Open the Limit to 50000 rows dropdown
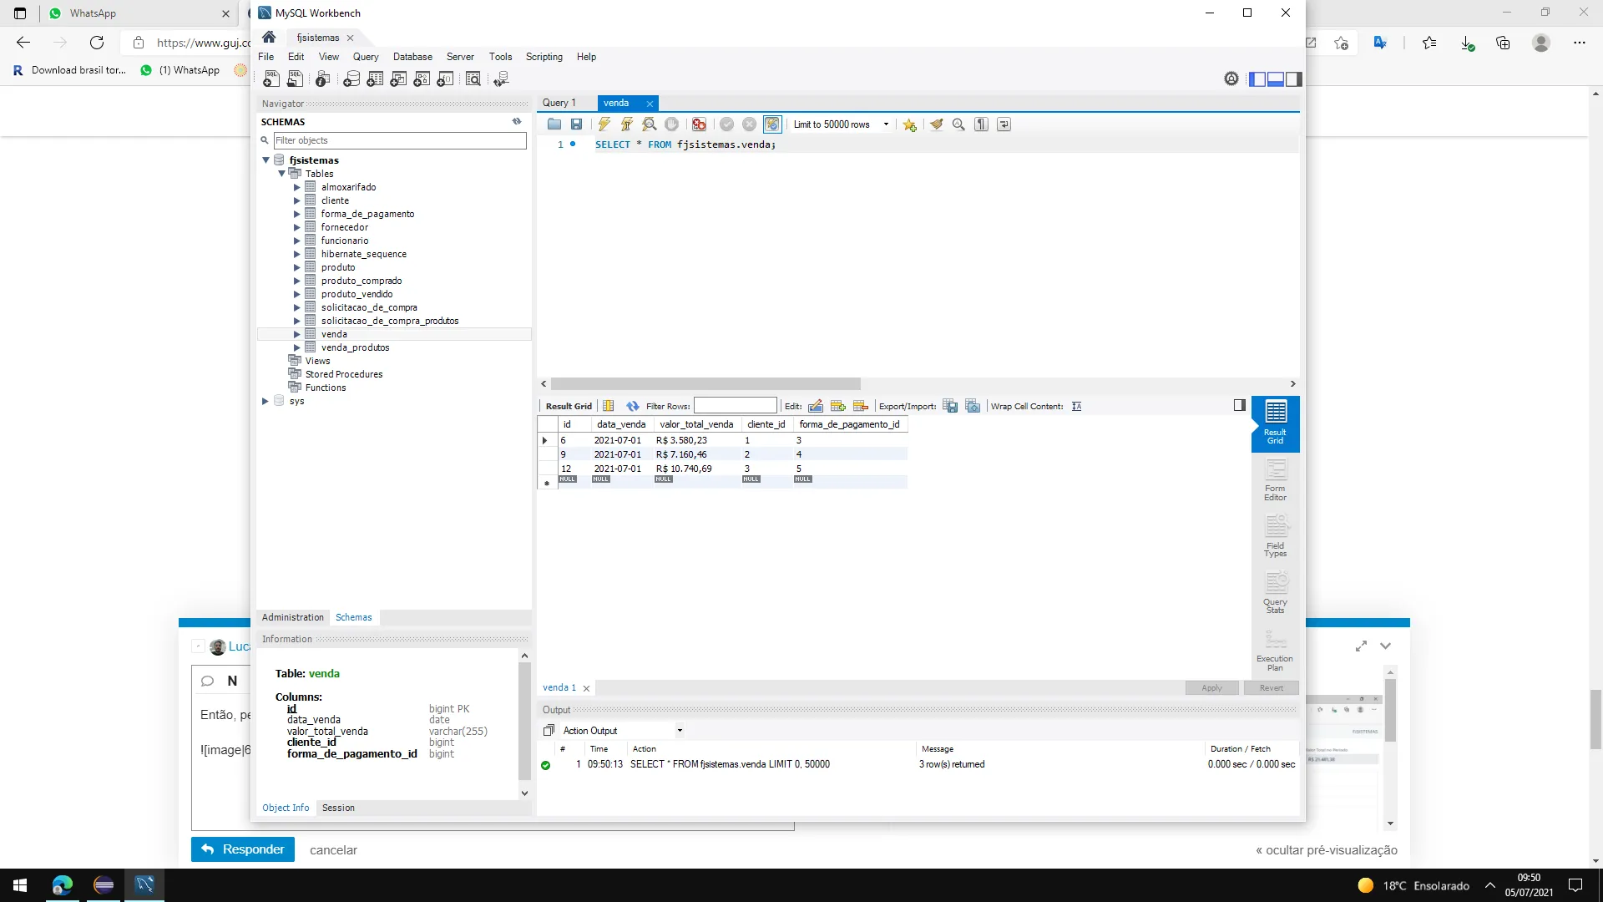 pyautogui.click(x=886, y=124)
